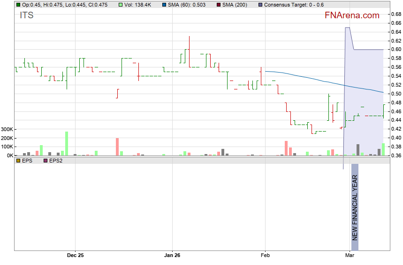Screen dimensions: 403x265
Task: Click the ITS ticker label
Action: point(27,15)
